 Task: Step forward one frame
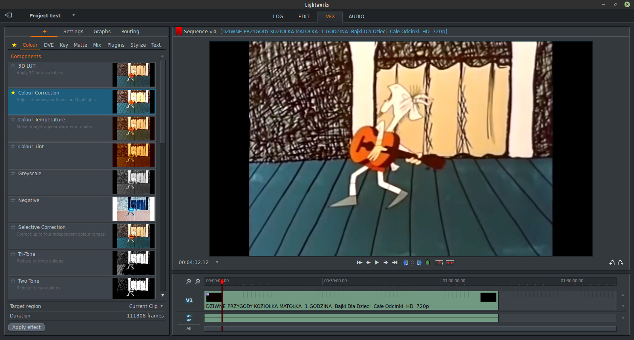click(386, 263)
